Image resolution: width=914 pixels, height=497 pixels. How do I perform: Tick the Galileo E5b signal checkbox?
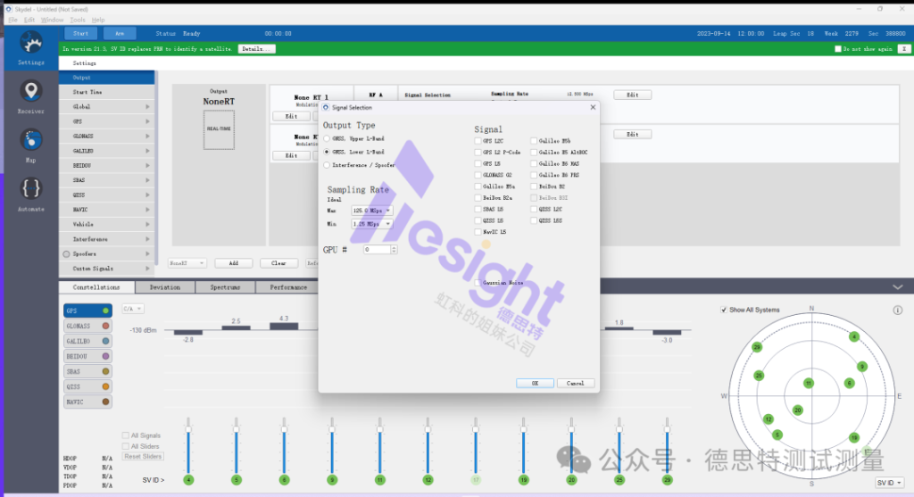(534, 140)
